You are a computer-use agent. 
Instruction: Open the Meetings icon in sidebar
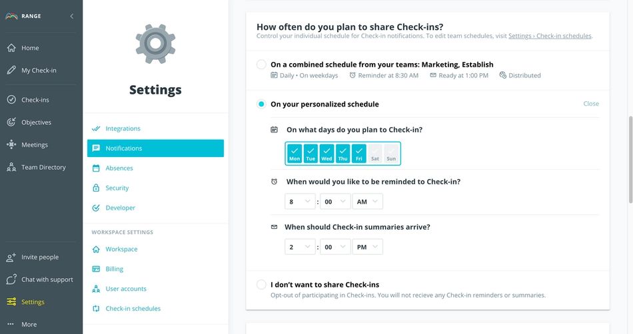click(11, 145)
